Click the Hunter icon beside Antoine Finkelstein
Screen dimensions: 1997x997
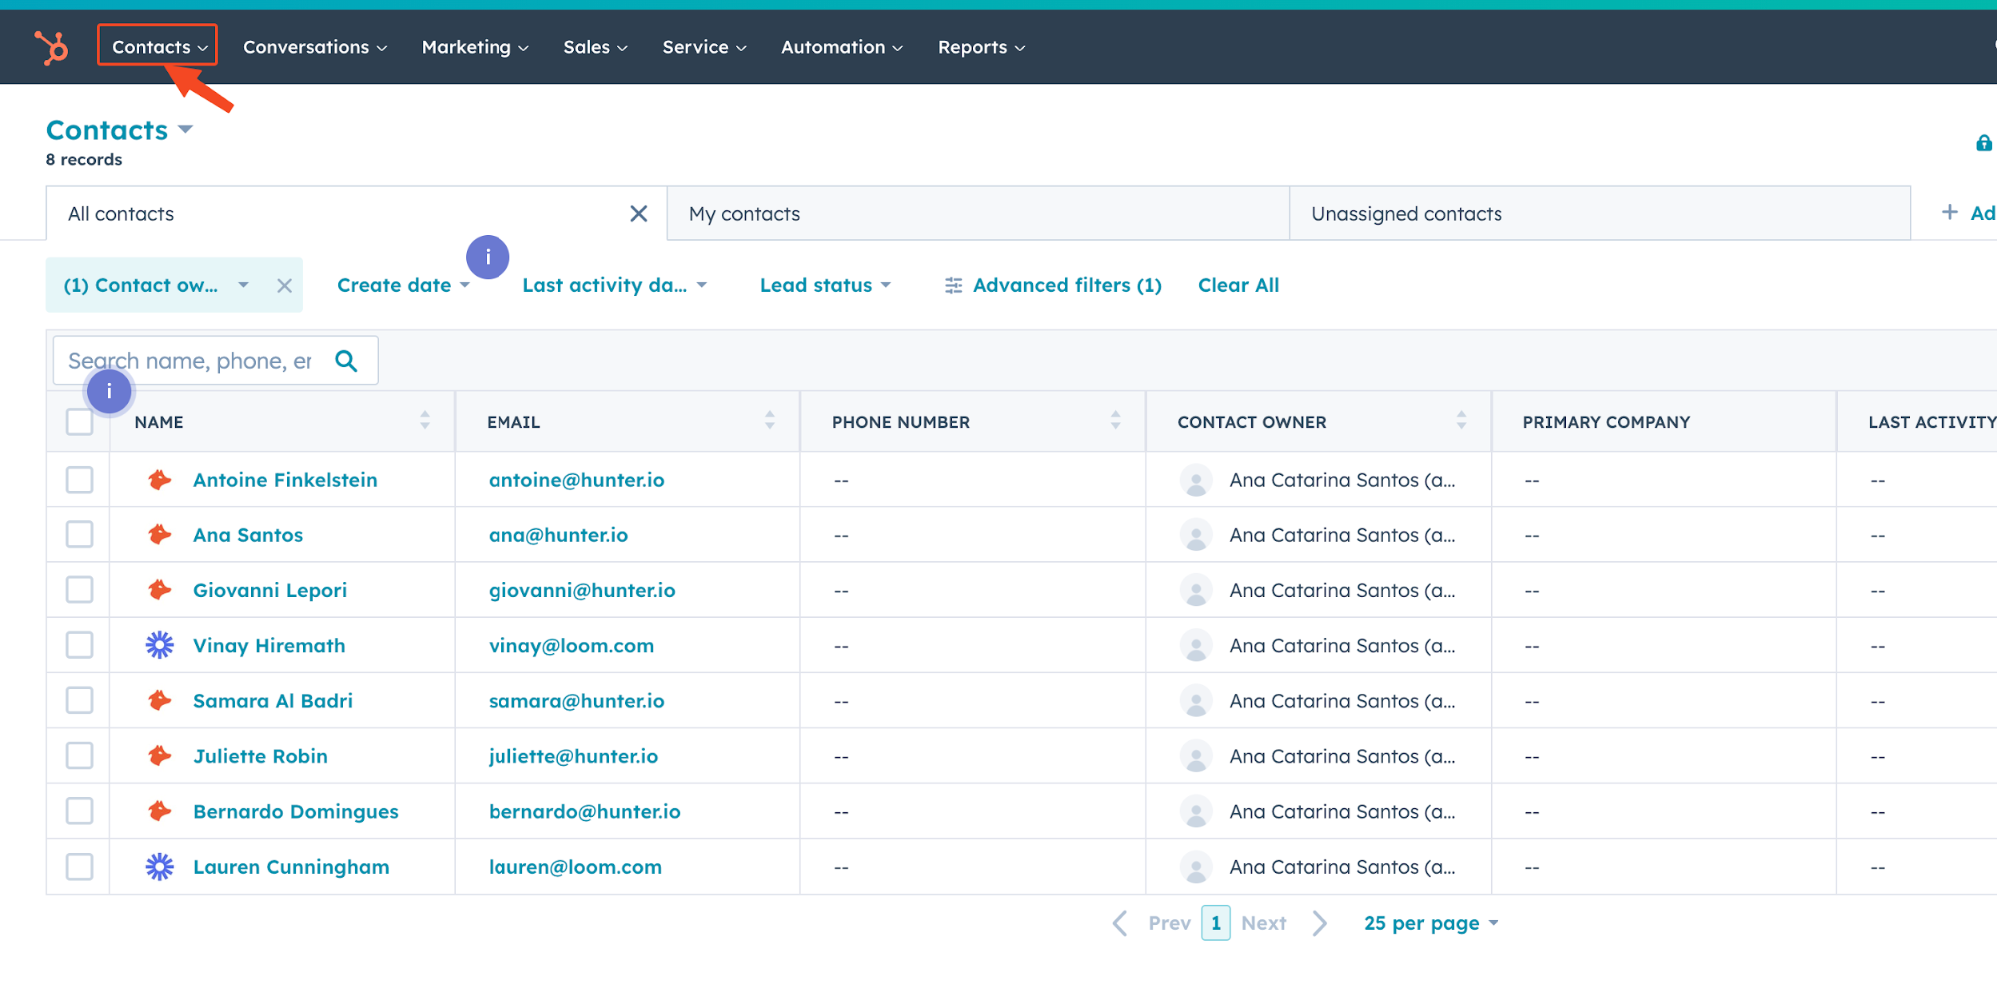159,480
